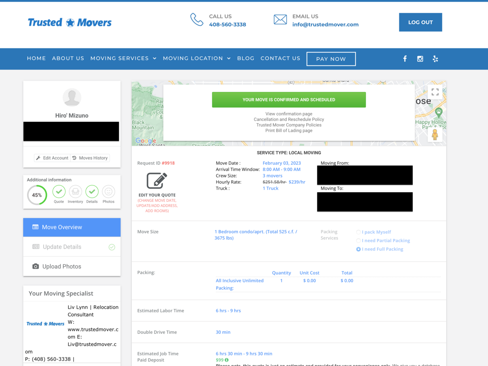Select the Upload Photos tab
The image size is (488, 366).
[72, 266]
